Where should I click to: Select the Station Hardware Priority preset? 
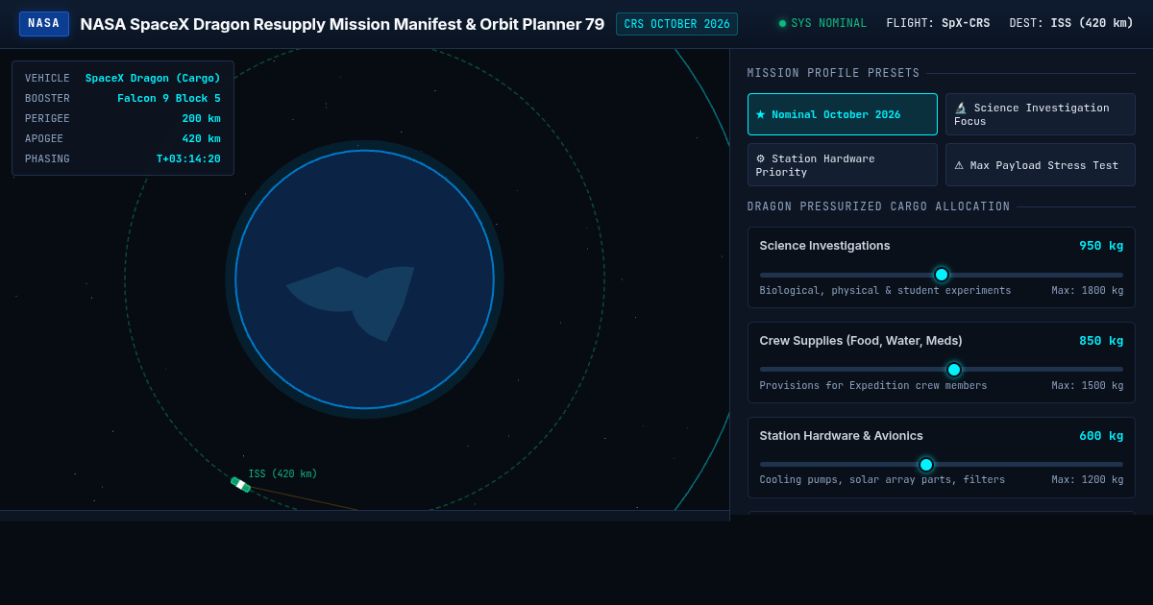click(x=843, y=165)
